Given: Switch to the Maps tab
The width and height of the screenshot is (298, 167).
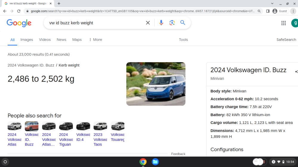Looking at the screenshot, I should 77,40.
